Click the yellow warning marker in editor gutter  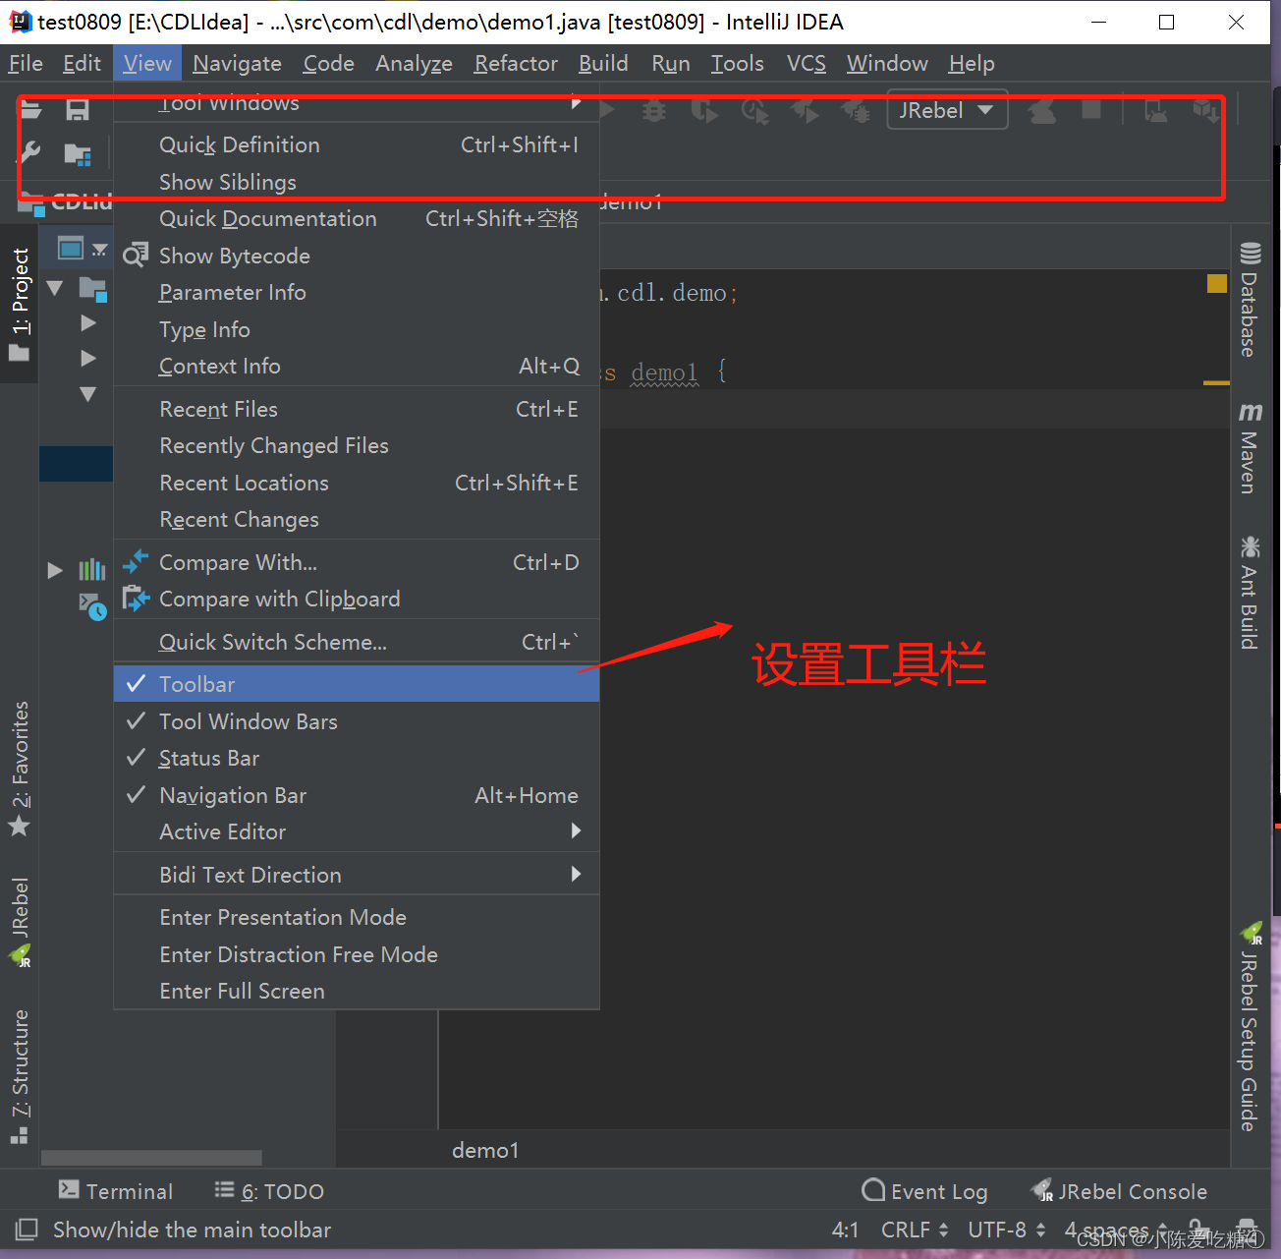pos(1216,284)
